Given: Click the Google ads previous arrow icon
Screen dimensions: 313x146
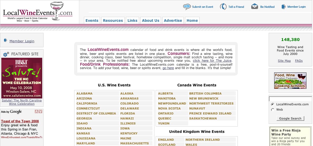Looking at the screenshot, I should click(36, 112).
